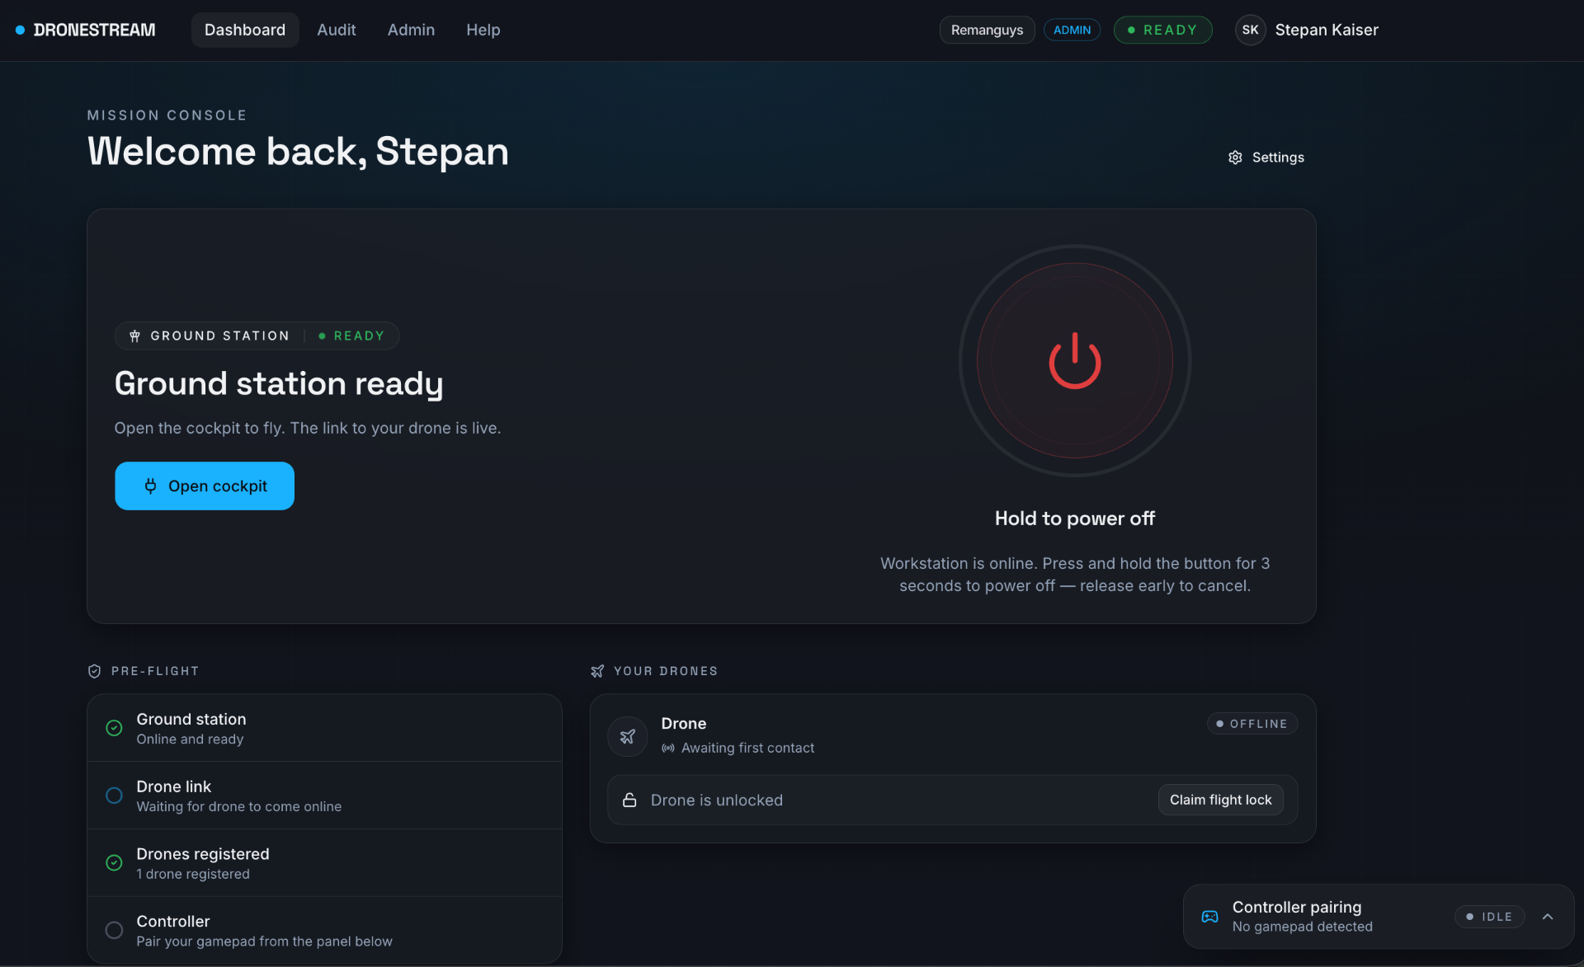The height and width of the screenshot is (967, 1584).
Task: Click the Ground Station tower icon
Action: pyautogui.click(x=134, y=336)
